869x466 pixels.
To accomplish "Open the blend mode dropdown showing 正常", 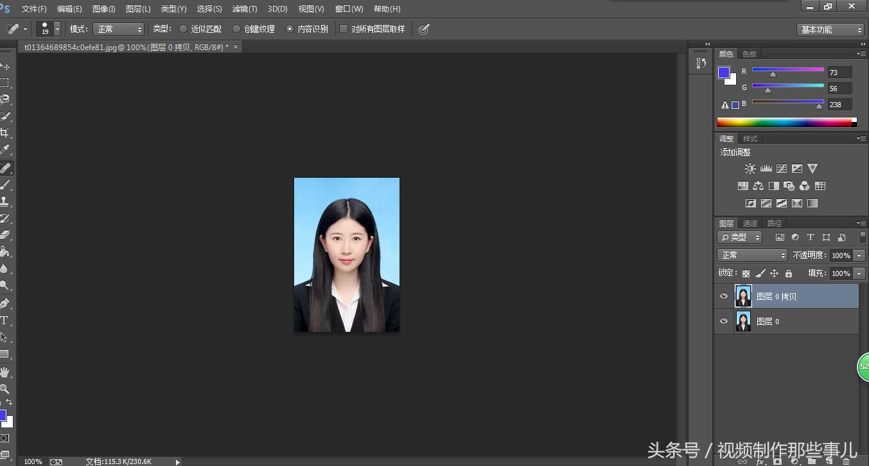I will click(751, 255).
